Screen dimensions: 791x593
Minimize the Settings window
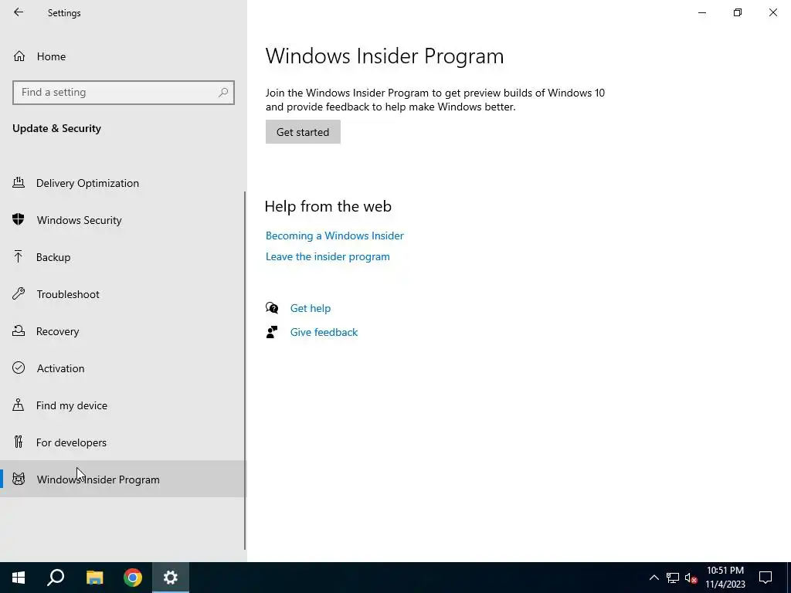tap(701, 12)
